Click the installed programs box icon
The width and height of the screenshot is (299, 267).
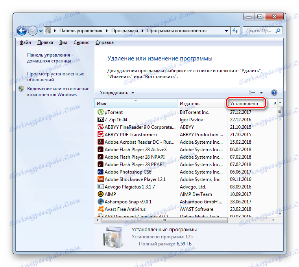click(x=113, y=237)
